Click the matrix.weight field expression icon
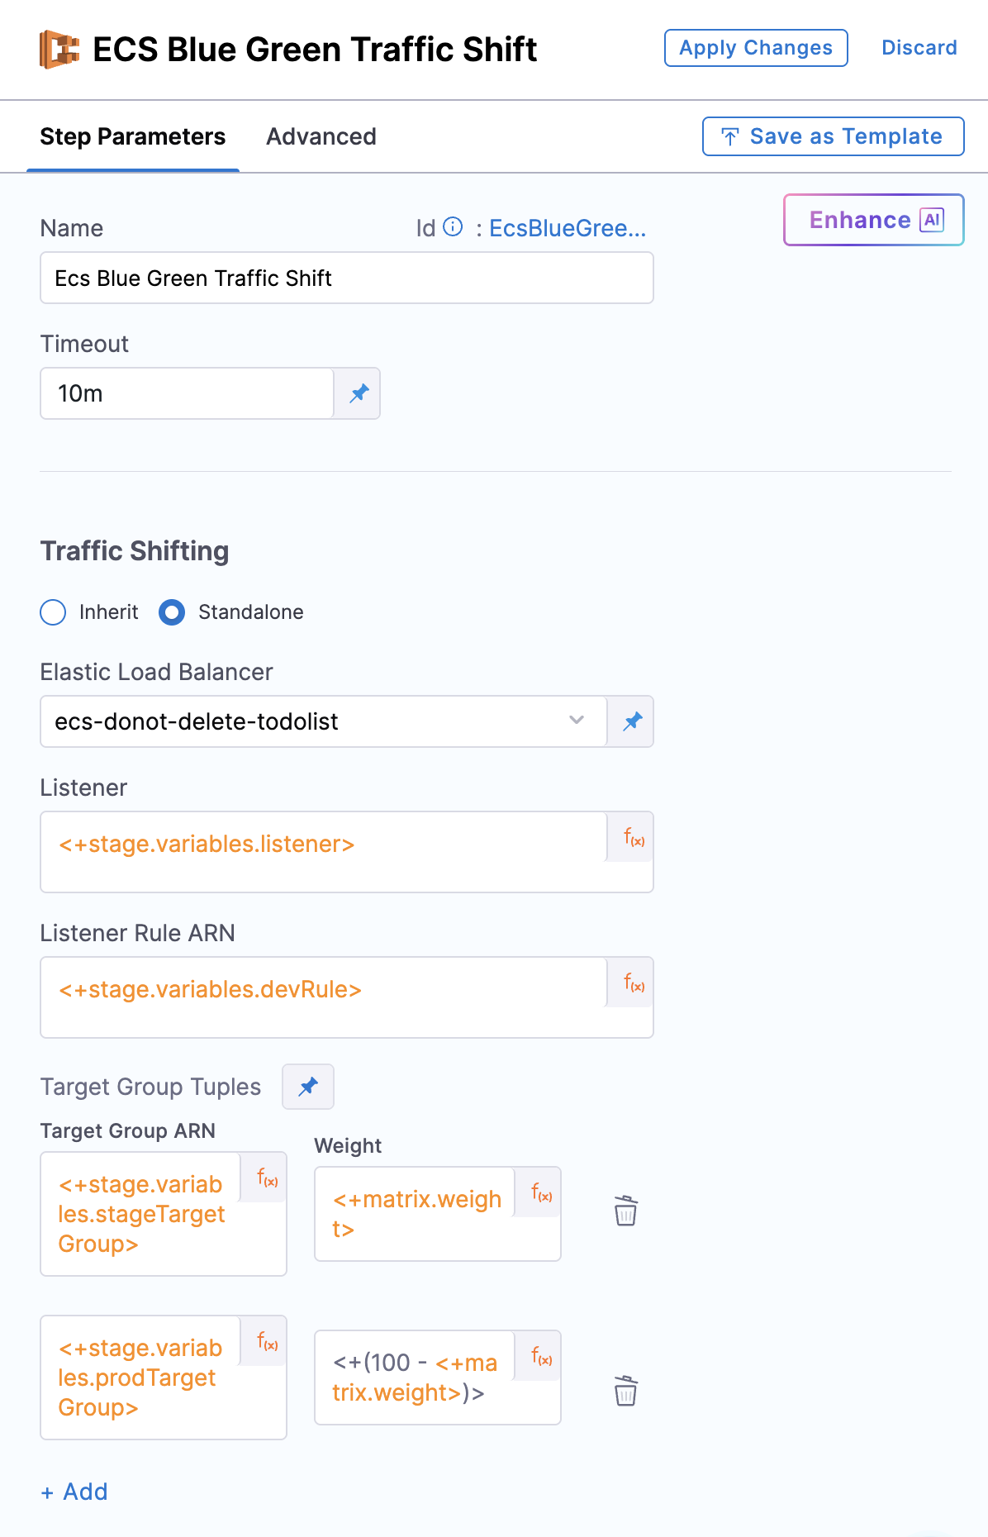The width and height of the screenshot is (988, 1537). click(541, 1192)
